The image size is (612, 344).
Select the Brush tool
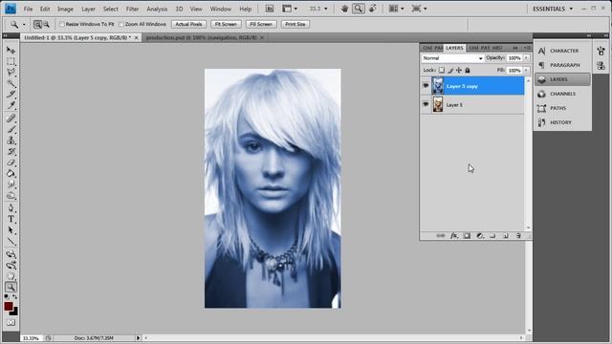point(11,129)
